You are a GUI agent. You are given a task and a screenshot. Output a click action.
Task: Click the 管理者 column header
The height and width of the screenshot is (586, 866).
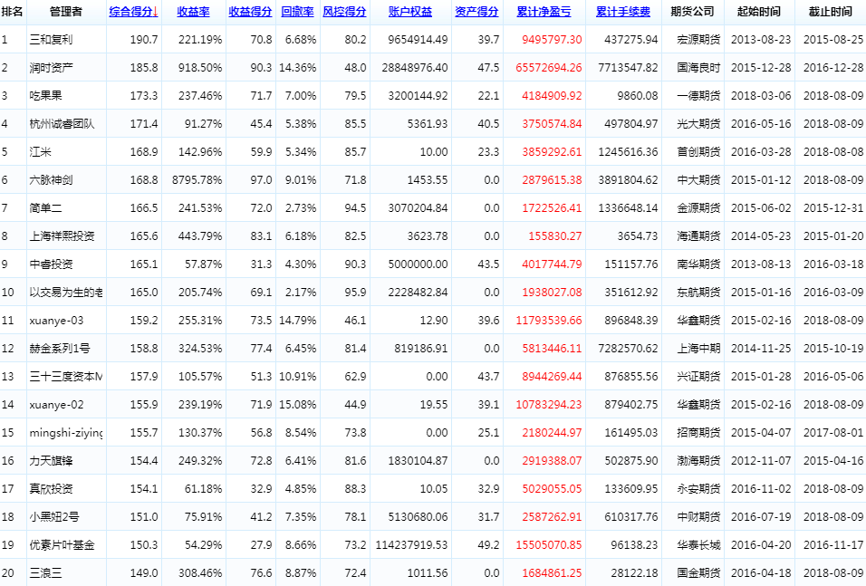click(66, 12)
